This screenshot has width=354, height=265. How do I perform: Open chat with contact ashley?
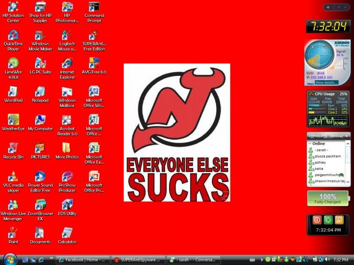(317, 163)
